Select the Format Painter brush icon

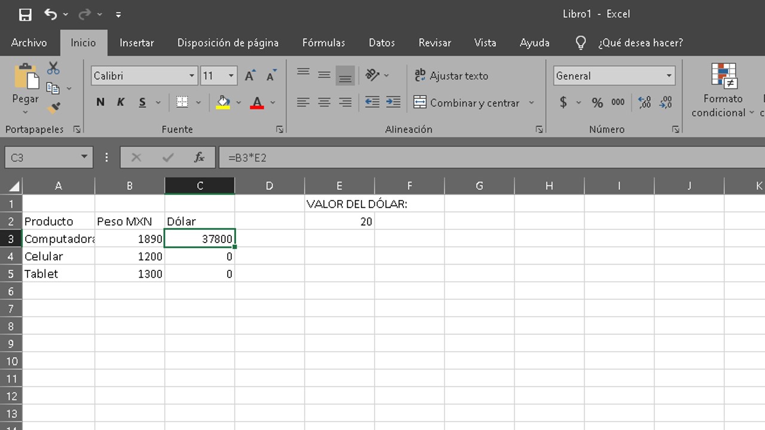tap(54, 108)
